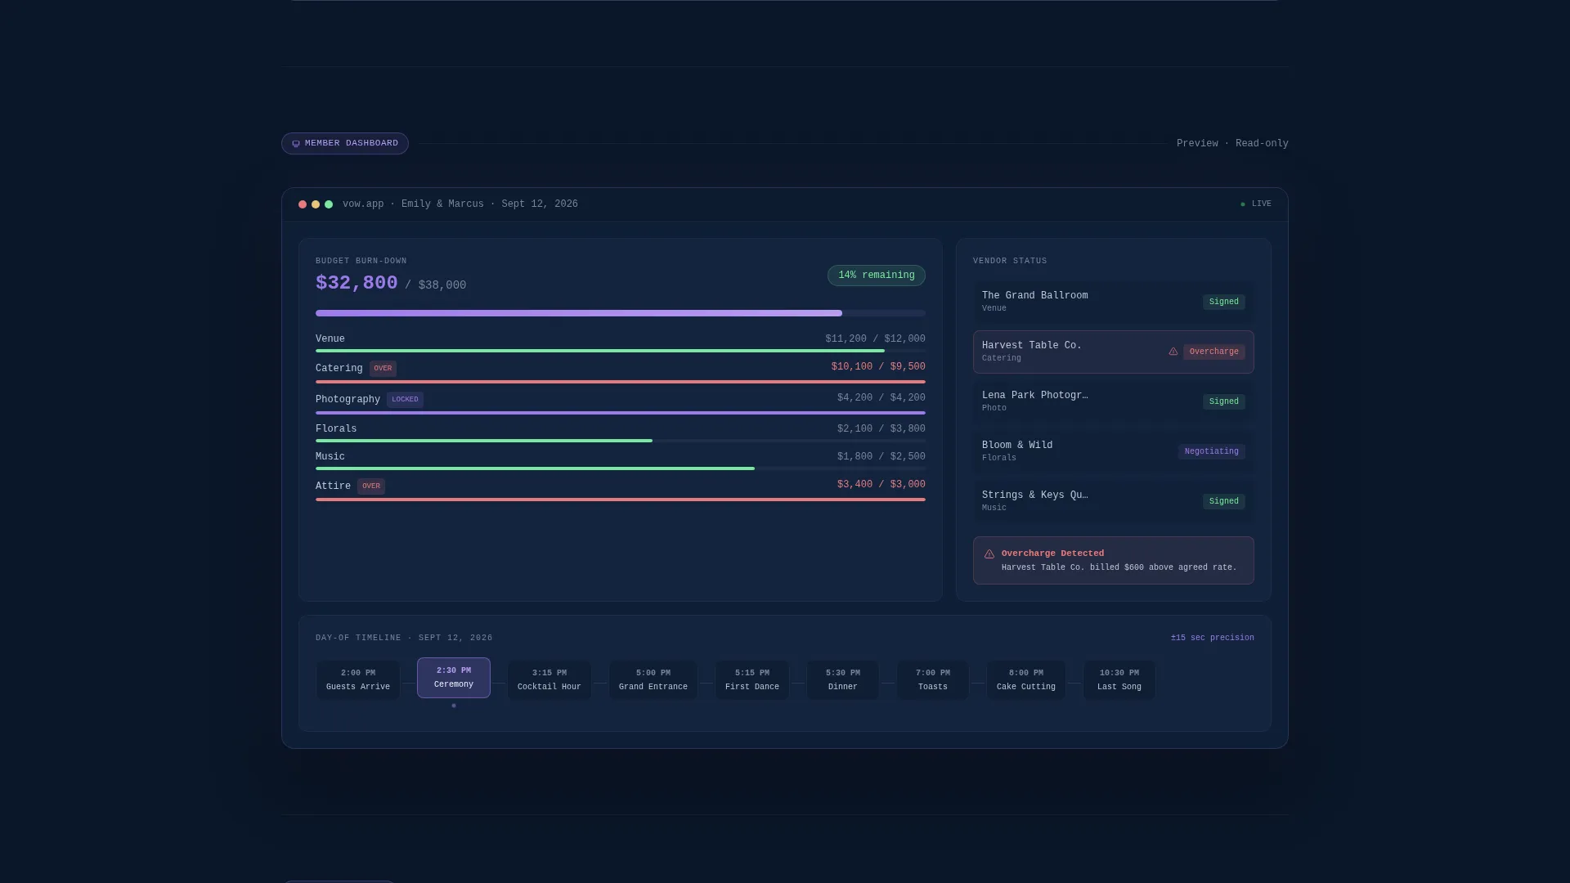Click the Photography budget progress bar
Viewport: 1570px width, 883px height.
[x=621, y=413]
